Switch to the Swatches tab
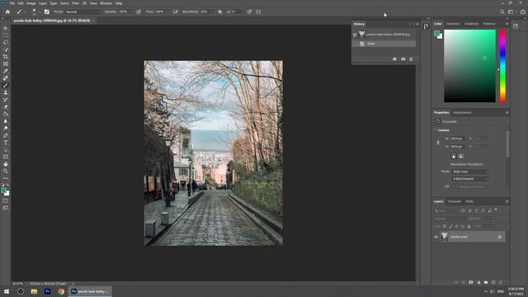The width and height of the screenshot is (528, 297). pos(453,24)
